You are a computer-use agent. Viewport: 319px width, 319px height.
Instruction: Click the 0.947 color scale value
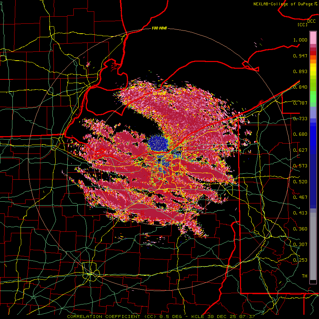[300, 56]
